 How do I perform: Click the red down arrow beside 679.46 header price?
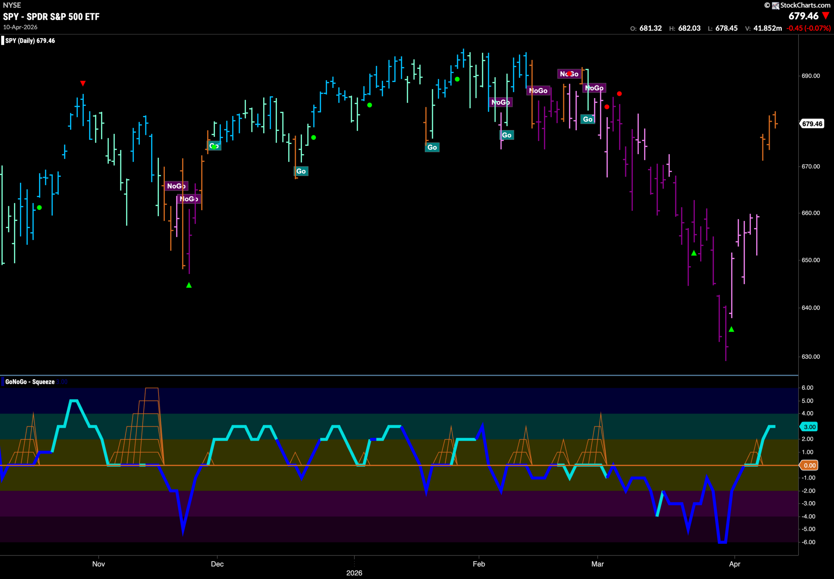[x=826, y=16]
